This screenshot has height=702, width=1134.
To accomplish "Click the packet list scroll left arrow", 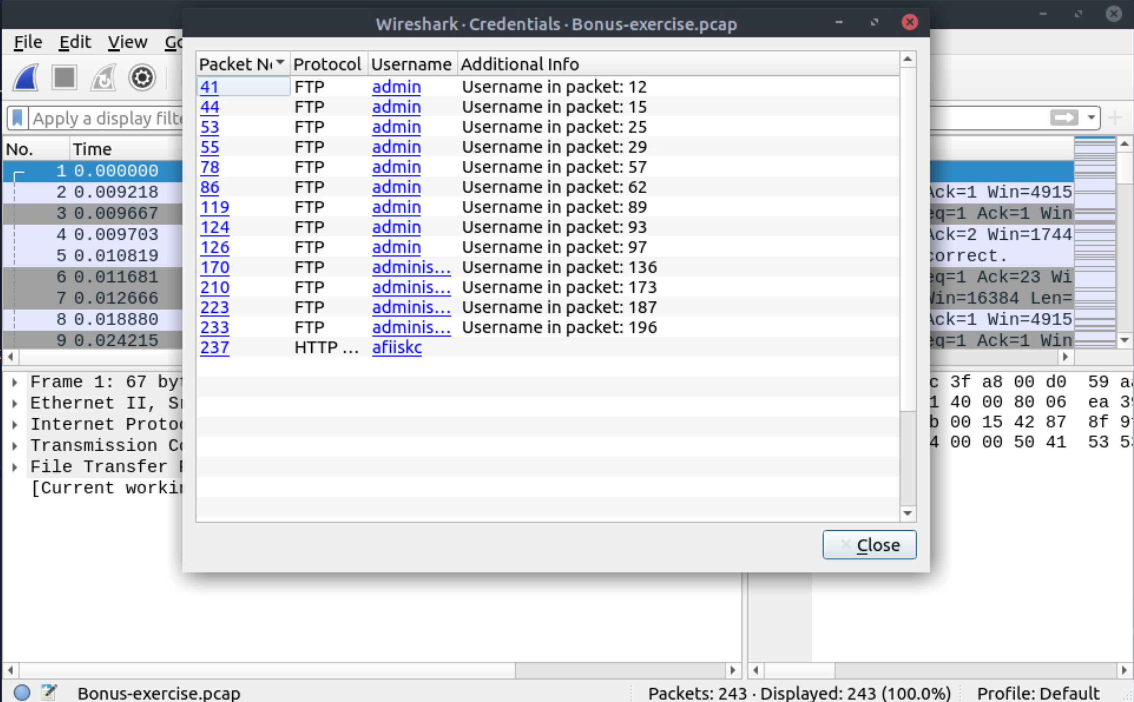I will coord(11,357).
